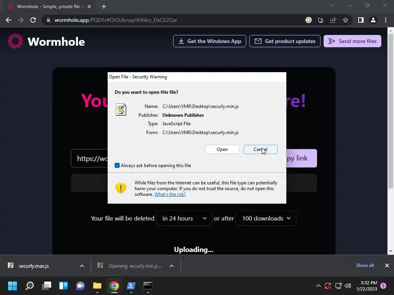Click the Open File - Security Warning title
Image resolution: width=394 pixels, height=295 pixels.
tap(138, 77)
